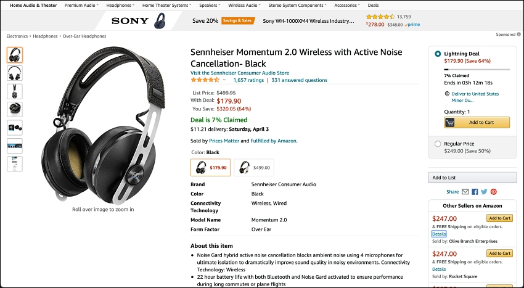Share on Facebook icon
This screenshot has height=288, width=524.
tap(475, 192)
